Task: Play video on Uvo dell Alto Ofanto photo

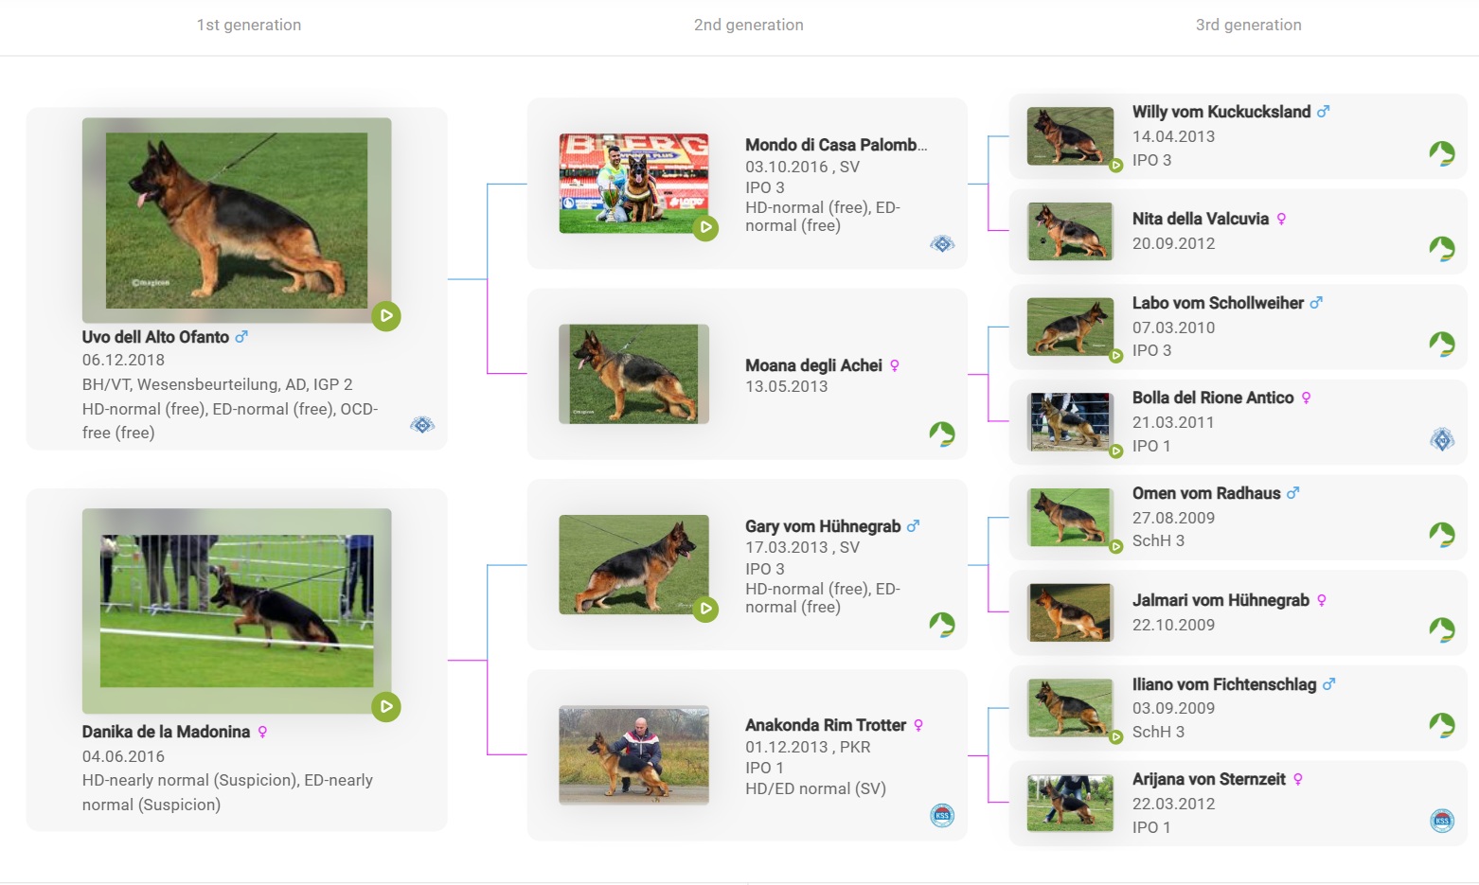Action: [x=386, y=316]
